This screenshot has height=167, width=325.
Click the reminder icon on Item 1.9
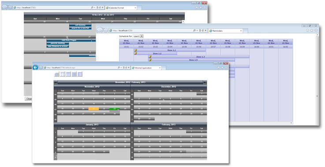tap(150, 60)
